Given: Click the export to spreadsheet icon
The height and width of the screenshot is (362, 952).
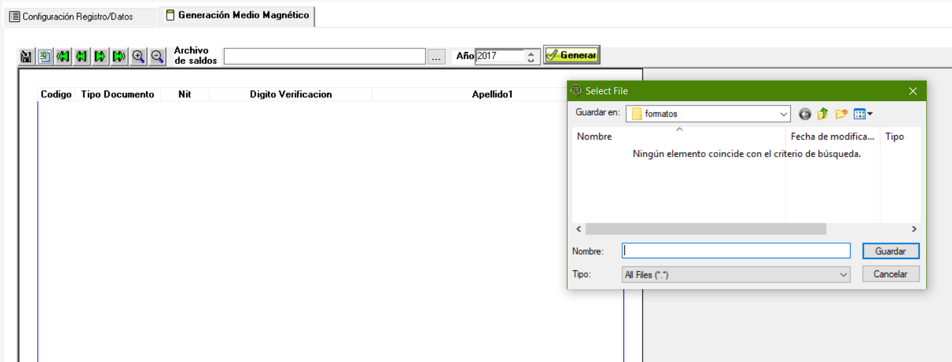Looking at the screenshot, I should (x=45, y=57).
